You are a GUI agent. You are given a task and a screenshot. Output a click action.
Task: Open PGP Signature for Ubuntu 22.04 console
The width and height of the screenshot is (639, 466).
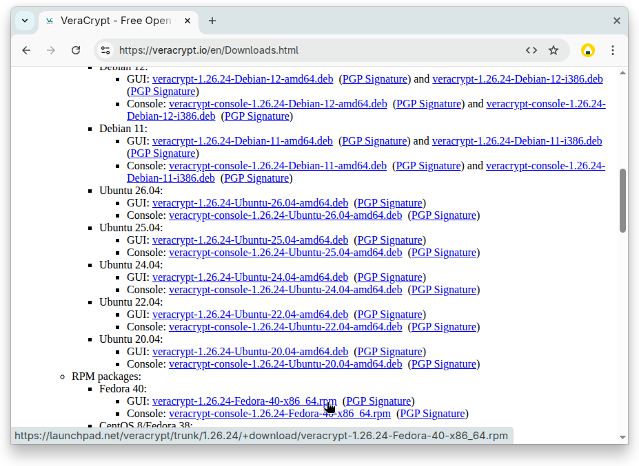point(444,327)
